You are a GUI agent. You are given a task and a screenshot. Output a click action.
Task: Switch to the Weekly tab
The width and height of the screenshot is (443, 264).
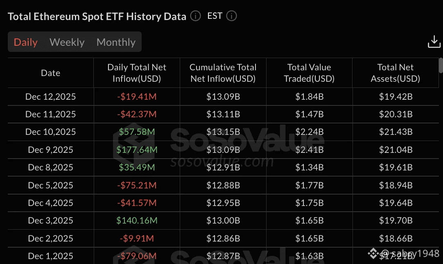click(67, 42)
